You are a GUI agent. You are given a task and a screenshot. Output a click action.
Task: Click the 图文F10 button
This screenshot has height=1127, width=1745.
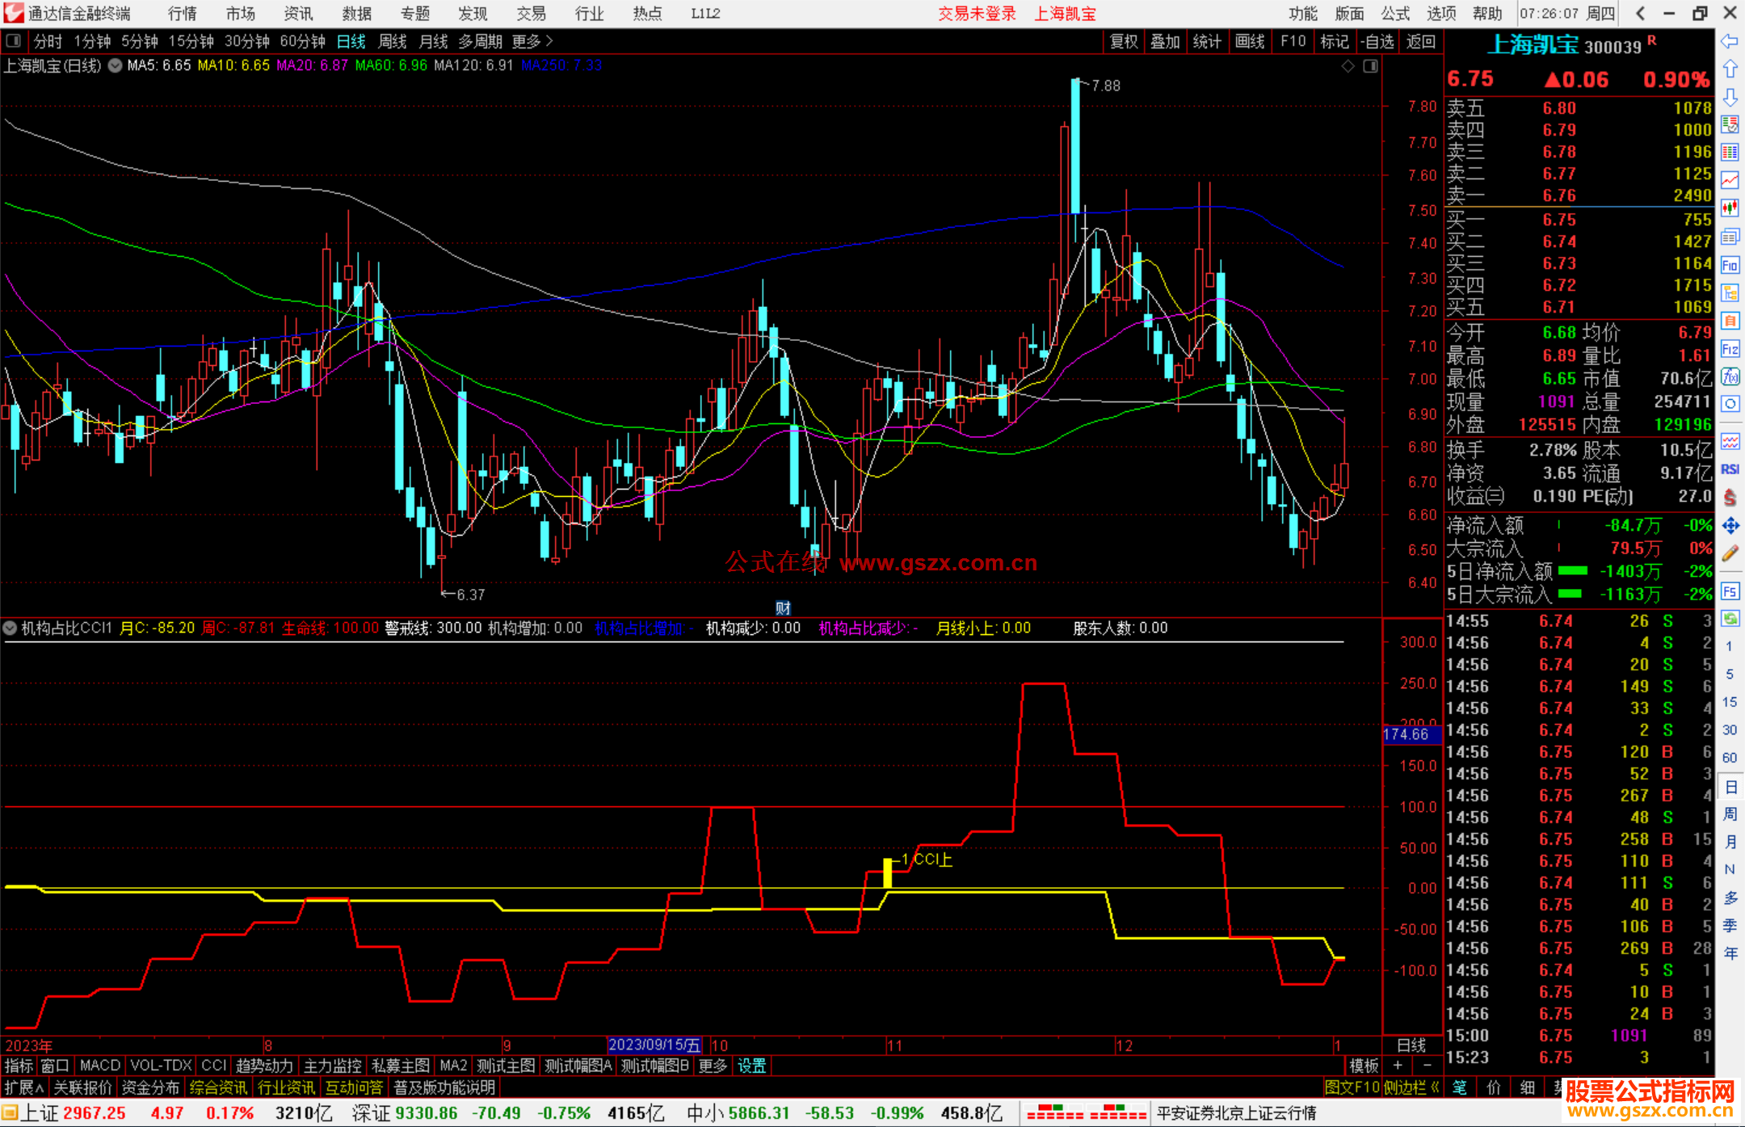pyautogui.click(x=1352, y=1087)
